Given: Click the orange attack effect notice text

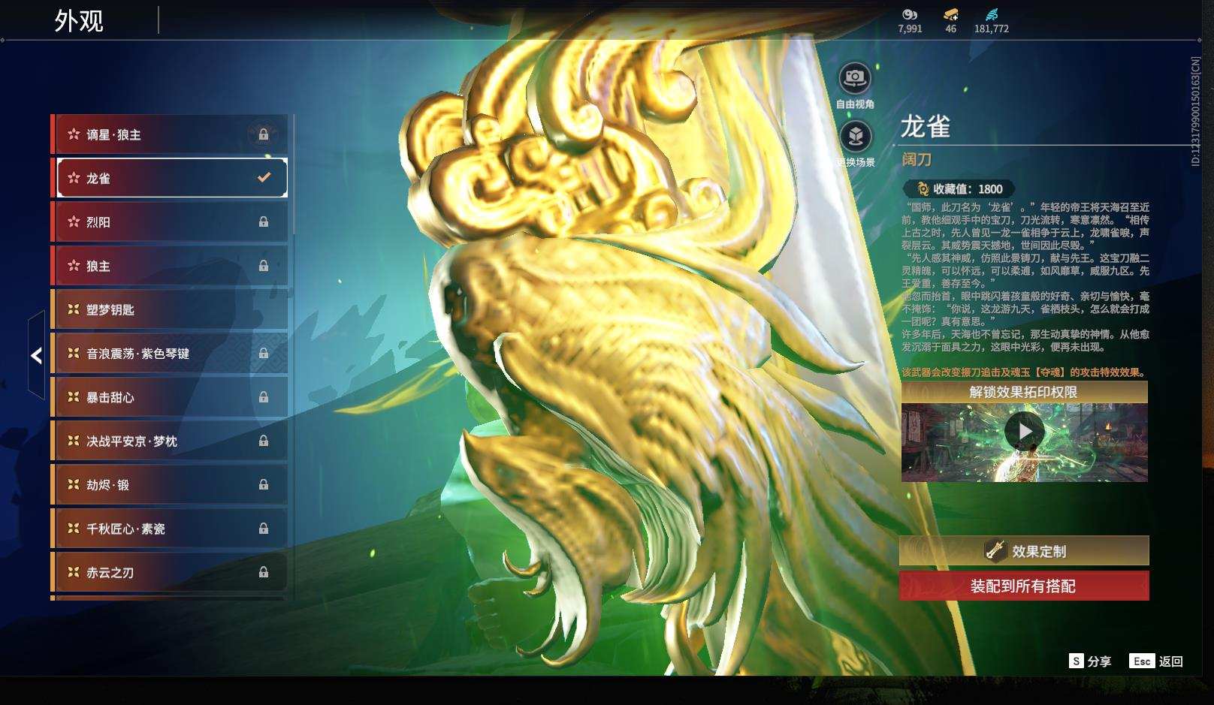Looking at the screenshot, I should (1024, 372).
